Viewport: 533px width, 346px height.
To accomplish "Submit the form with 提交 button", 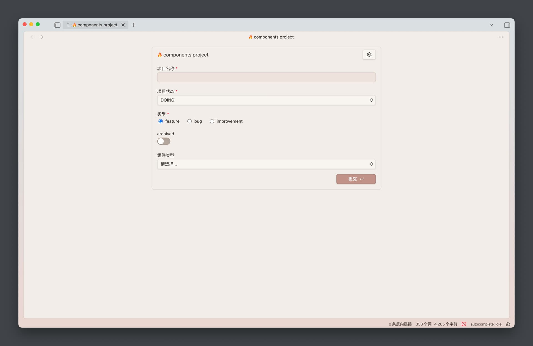I will click(356, 179).
